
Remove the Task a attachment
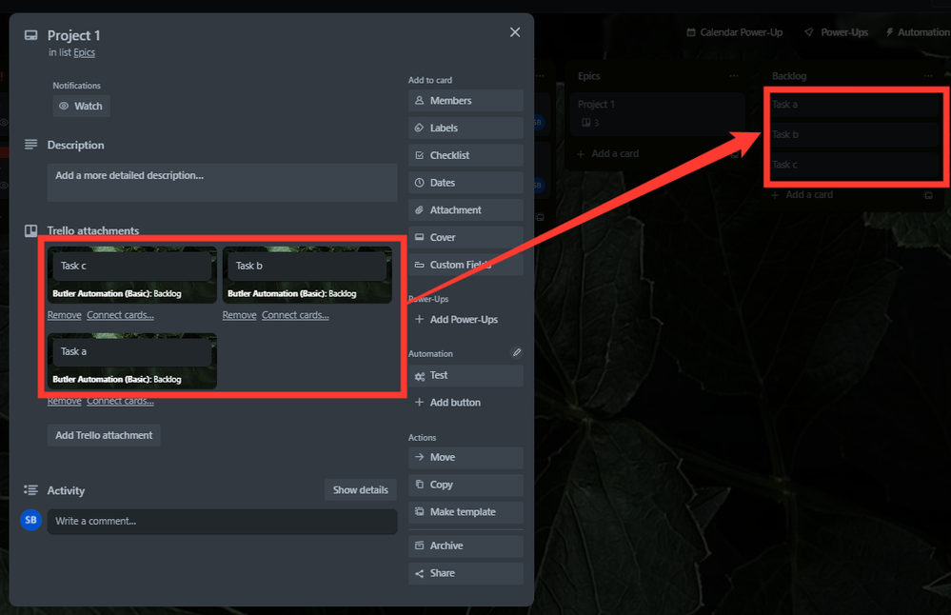pyautogui.click(x=65, y=401)
